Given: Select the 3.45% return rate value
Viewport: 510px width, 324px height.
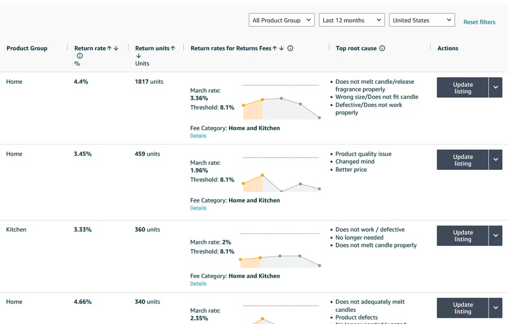Looking at the screenshot, I should coord(83,154).
